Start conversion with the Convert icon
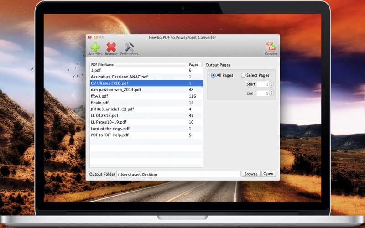 (x=271, y=47)
